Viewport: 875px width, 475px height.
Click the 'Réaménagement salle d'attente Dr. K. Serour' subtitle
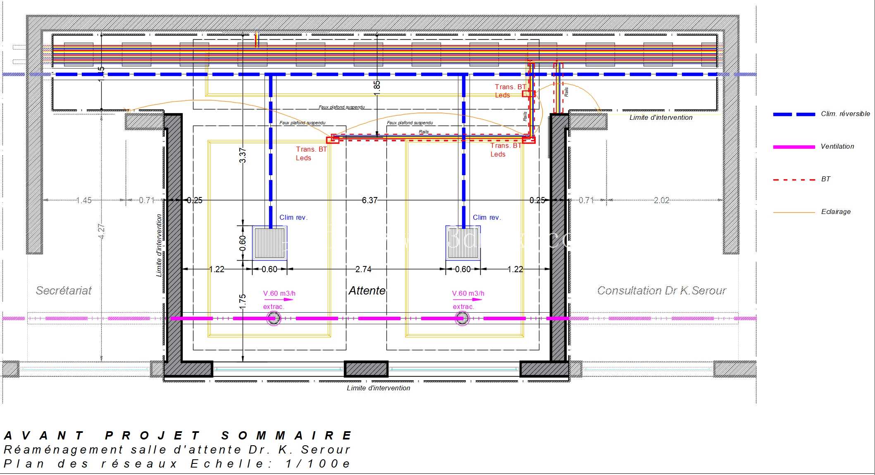coord(177,449)
